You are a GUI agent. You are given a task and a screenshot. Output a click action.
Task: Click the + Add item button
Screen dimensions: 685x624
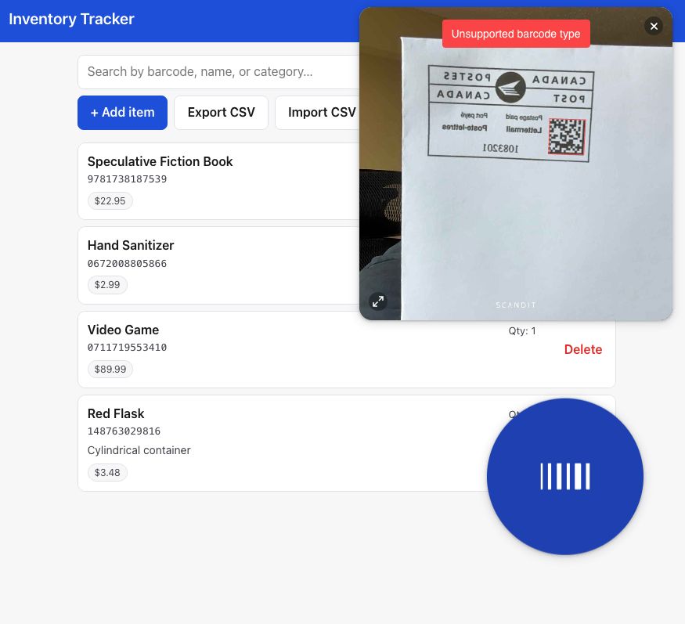tap(122, 112)
